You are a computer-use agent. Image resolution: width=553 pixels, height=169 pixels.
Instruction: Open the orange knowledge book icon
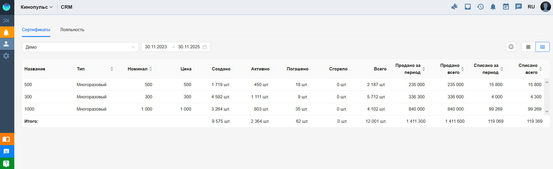pyautogui.click(x=6, y=139)
